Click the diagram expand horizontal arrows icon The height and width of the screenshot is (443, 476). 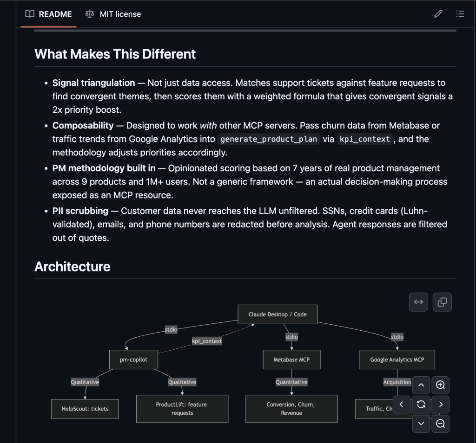418,302
